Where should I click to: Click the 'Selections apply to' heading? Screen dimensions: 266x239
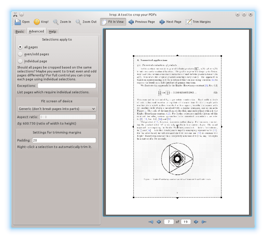(57, 40)
